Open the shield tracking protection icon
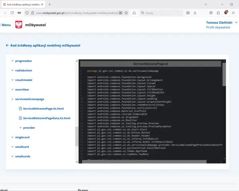Screen dimensions: 239x191 click(27, 13)
